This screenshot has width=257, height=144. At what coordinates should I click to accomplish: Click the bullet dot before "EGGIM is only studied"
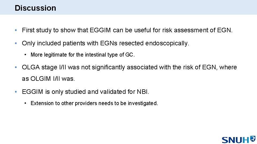17,92
